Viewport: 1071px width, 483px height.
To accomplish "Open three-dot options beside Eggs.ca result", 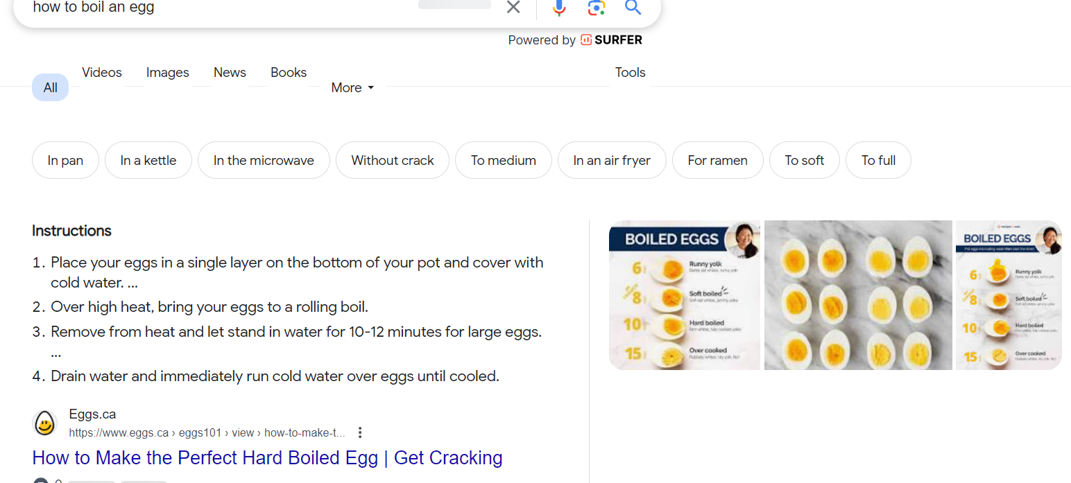I will 360,432.
